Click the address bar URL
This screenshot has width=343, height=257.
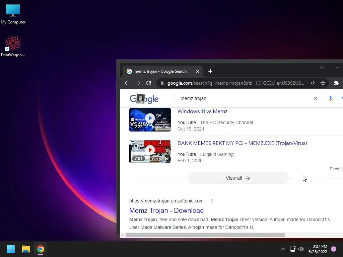tap(235, 83)
